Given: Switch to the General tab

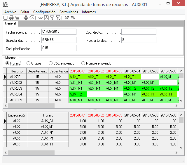Looking at the screenshot, I should coord(11,23).
